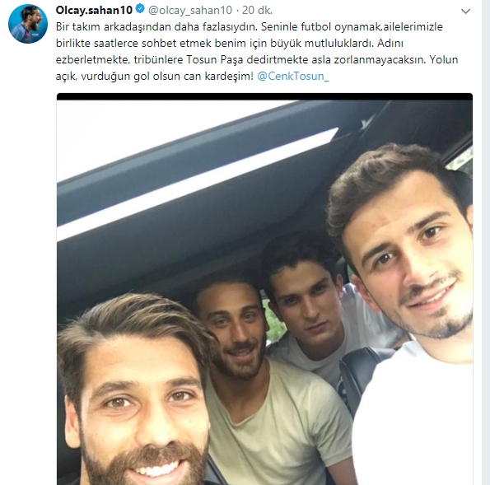Click the black bar atop the photo
This screenshot has height=485, width=490.
[264, 96]
